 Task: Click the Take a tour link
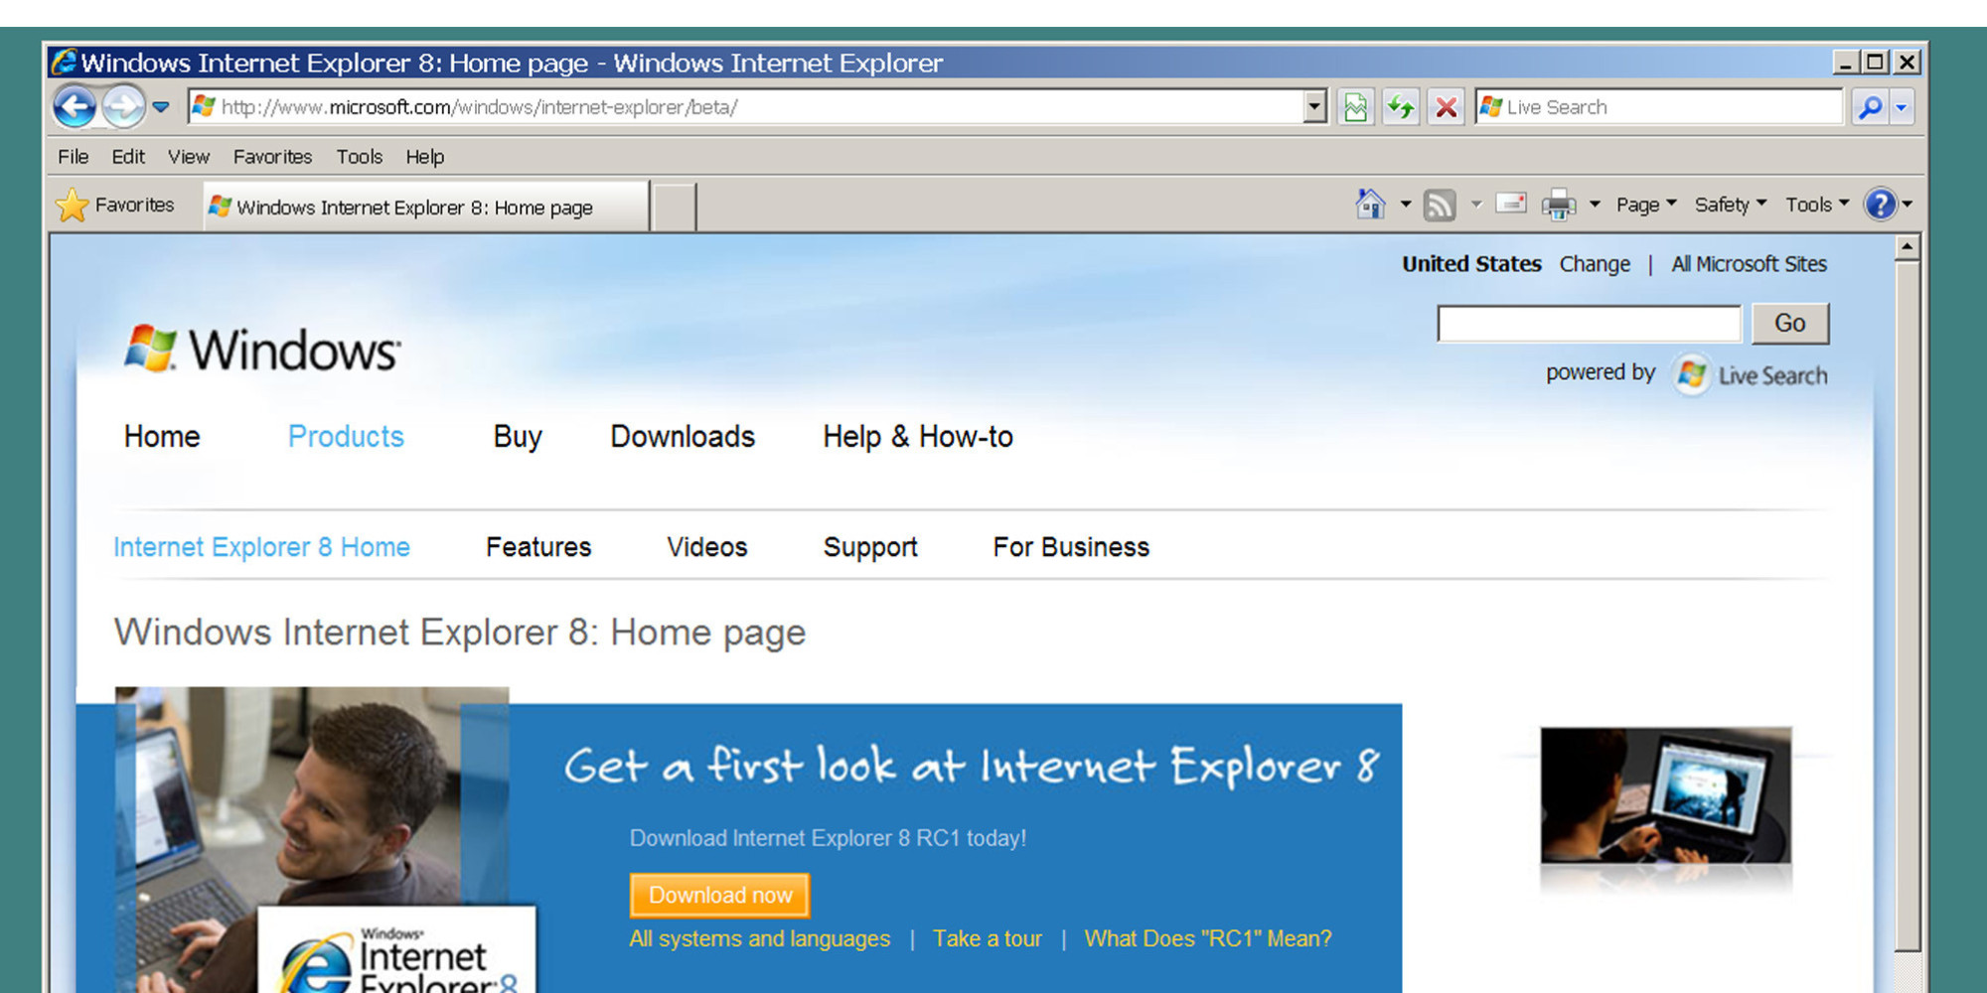pos(988,939)
